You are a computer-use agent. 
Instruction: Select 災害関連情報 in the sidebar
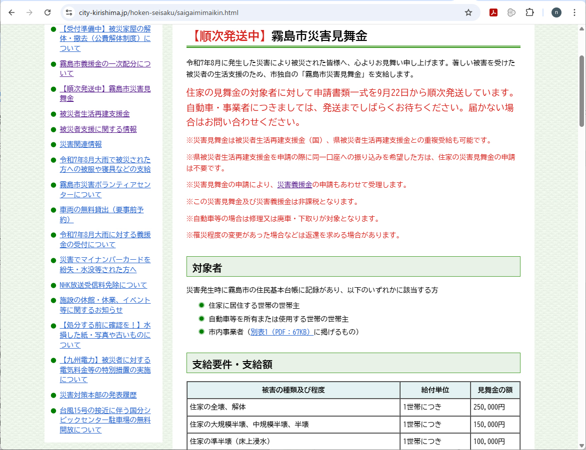pos(80,144)
